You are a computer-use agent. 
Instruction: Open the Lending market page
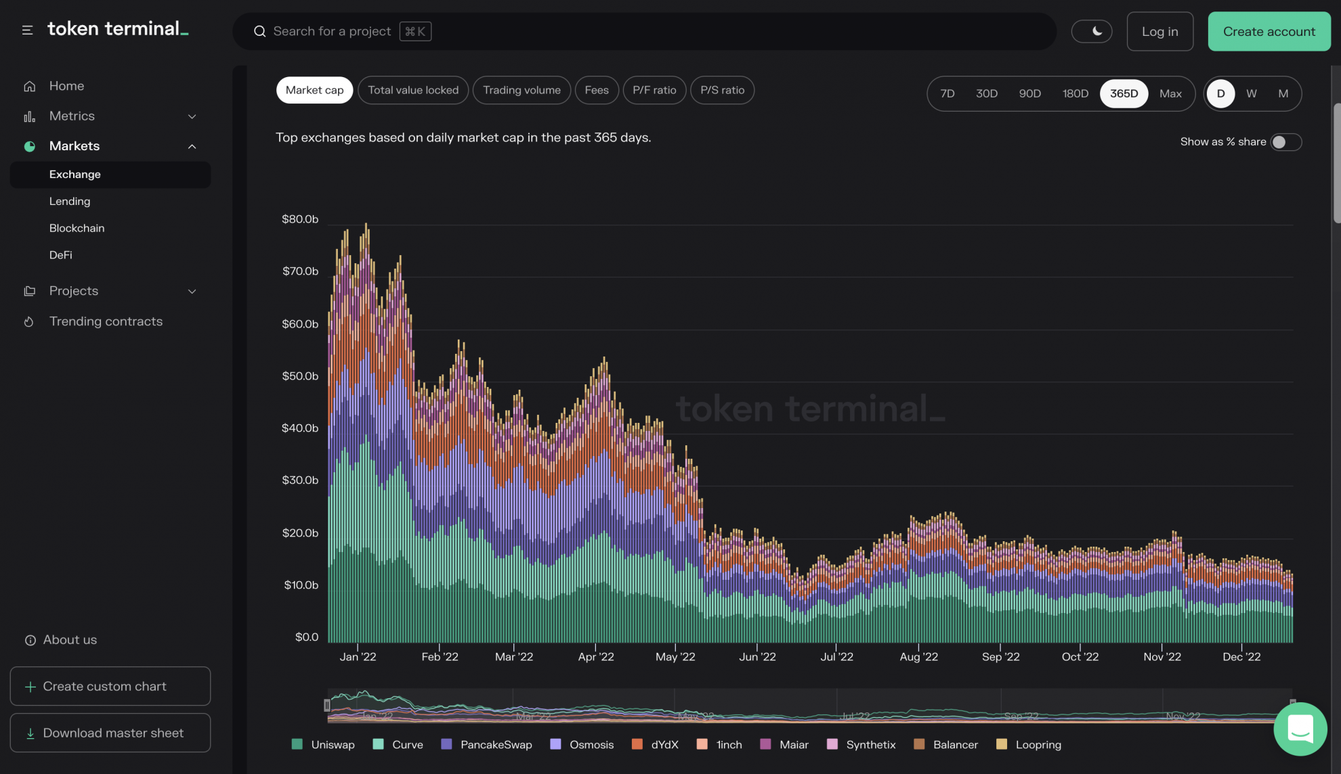coord(70,201)
